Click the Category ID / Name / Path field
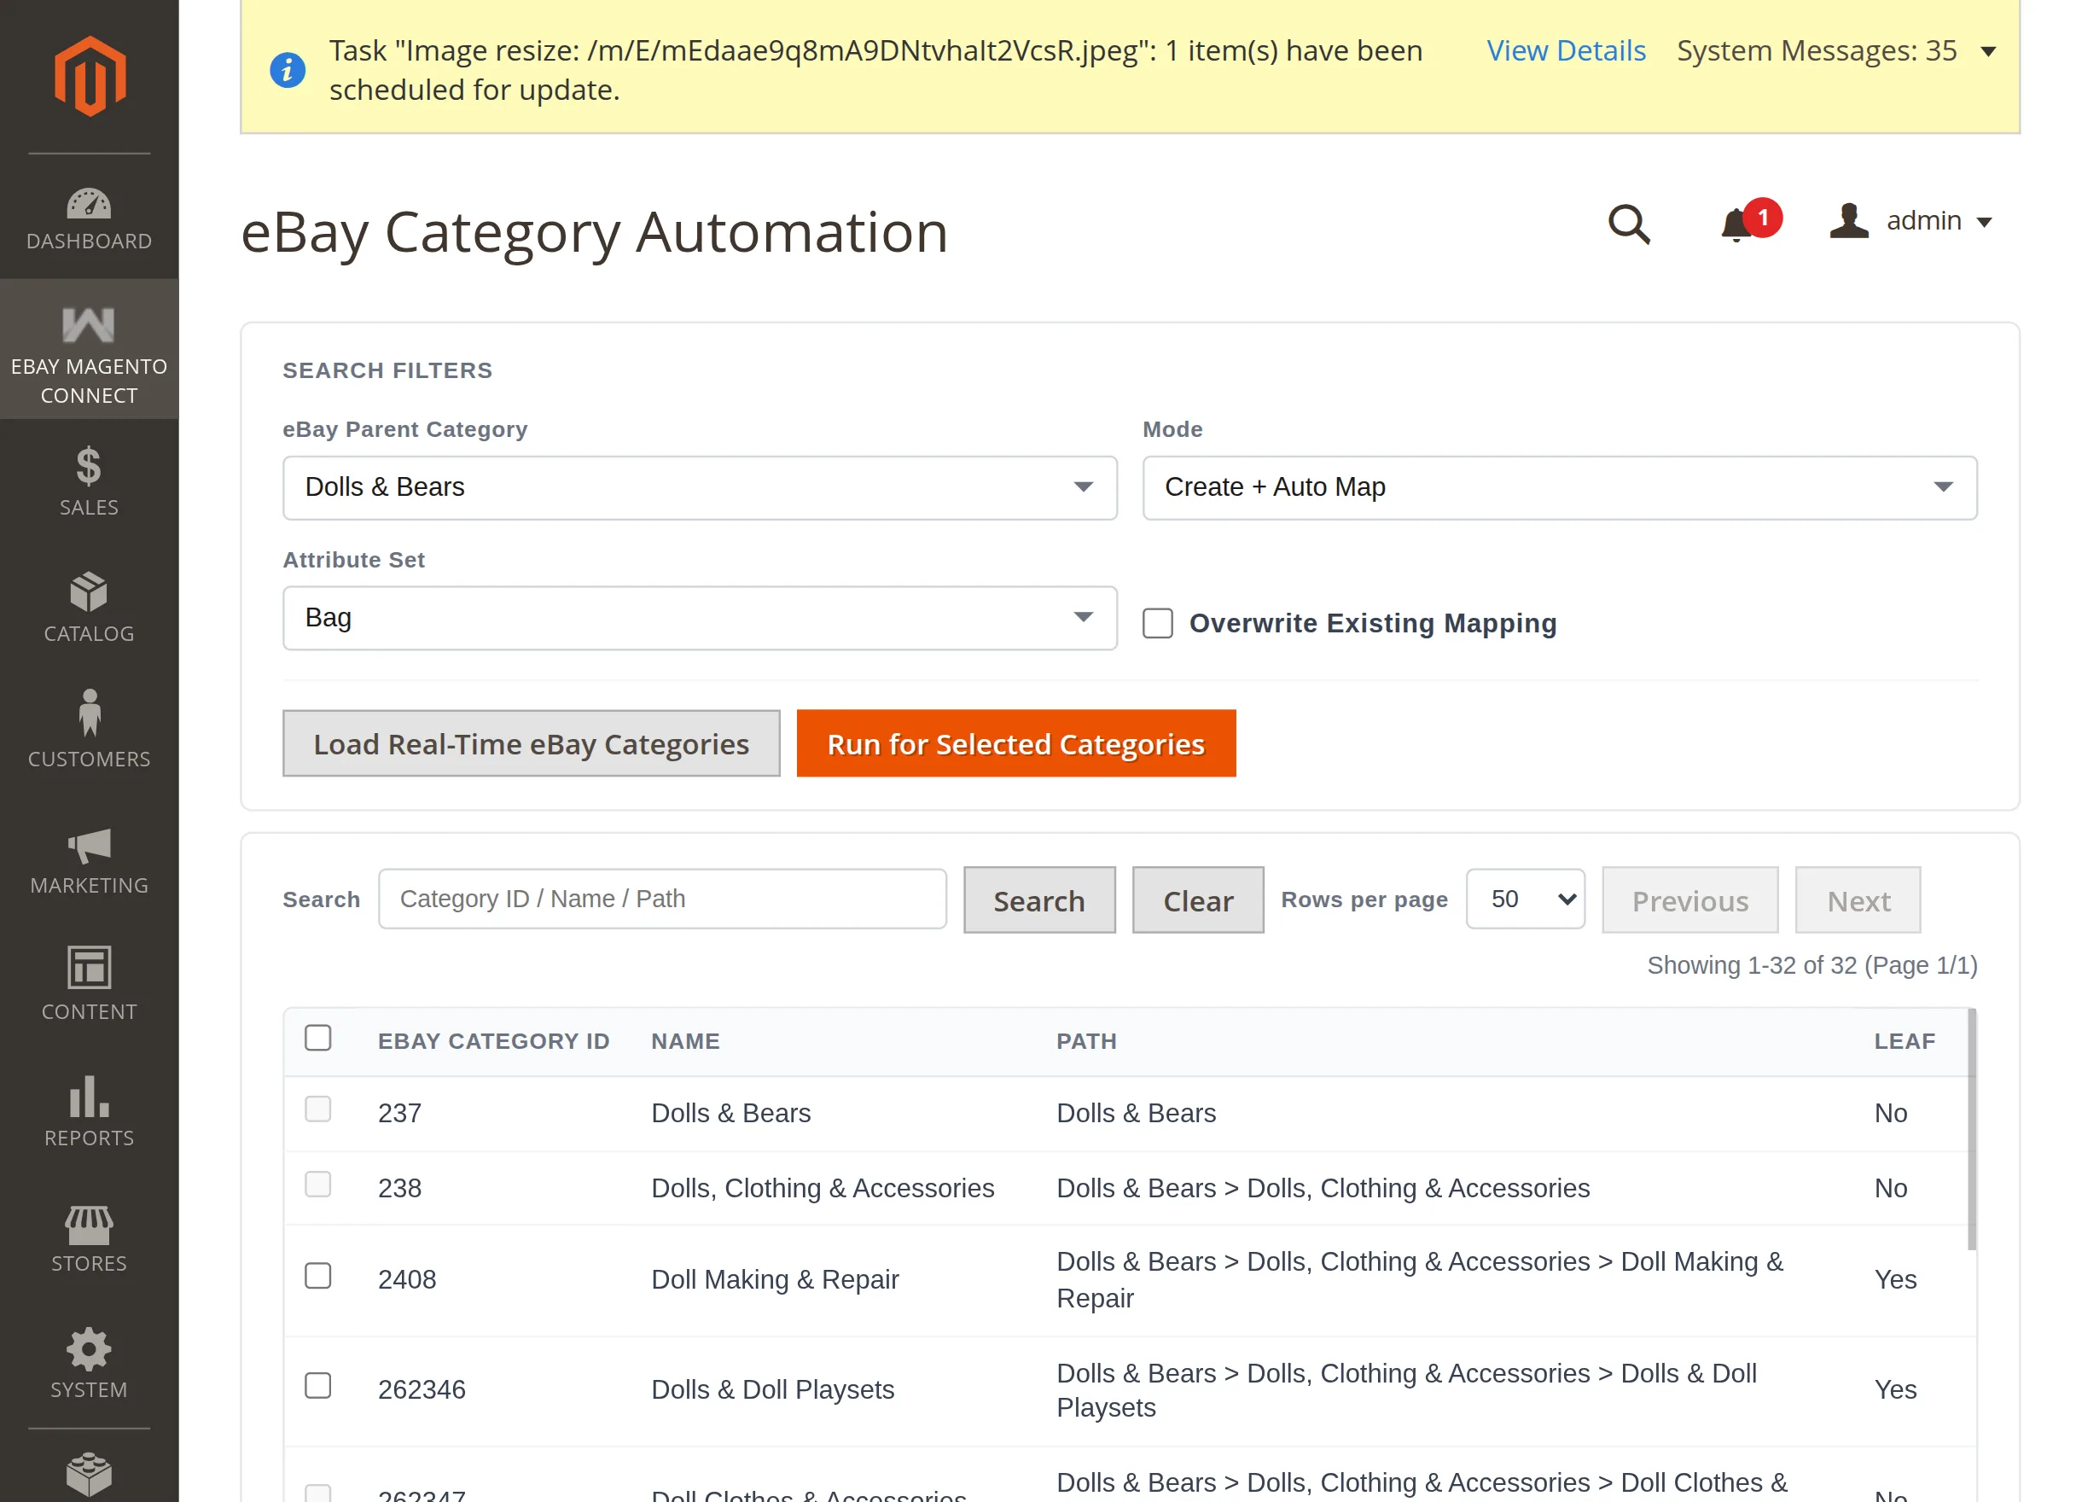Image resolution: width=2082 pixels, height=1502 pixels. coord(662,899)
